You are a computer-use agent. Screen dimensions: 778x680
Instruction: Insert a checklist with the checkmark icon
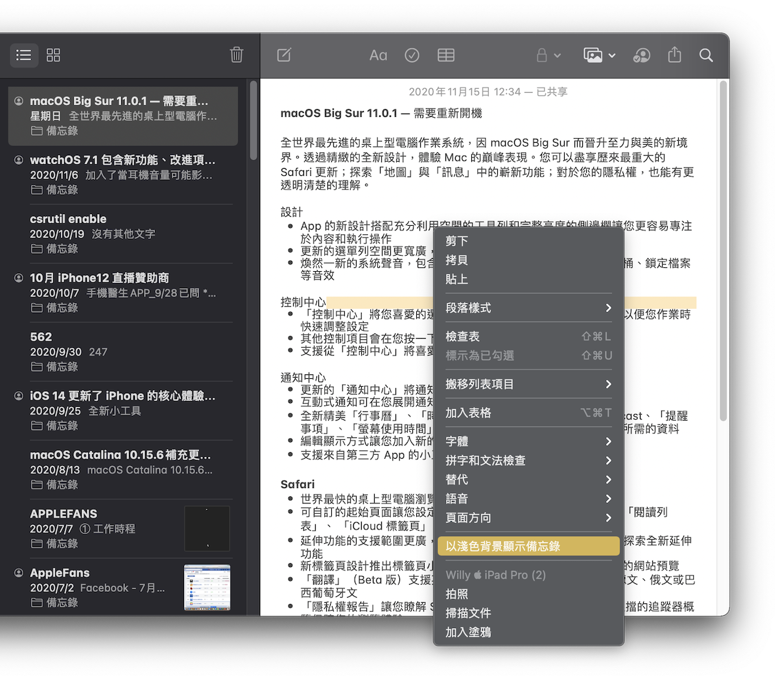point(412,55)
